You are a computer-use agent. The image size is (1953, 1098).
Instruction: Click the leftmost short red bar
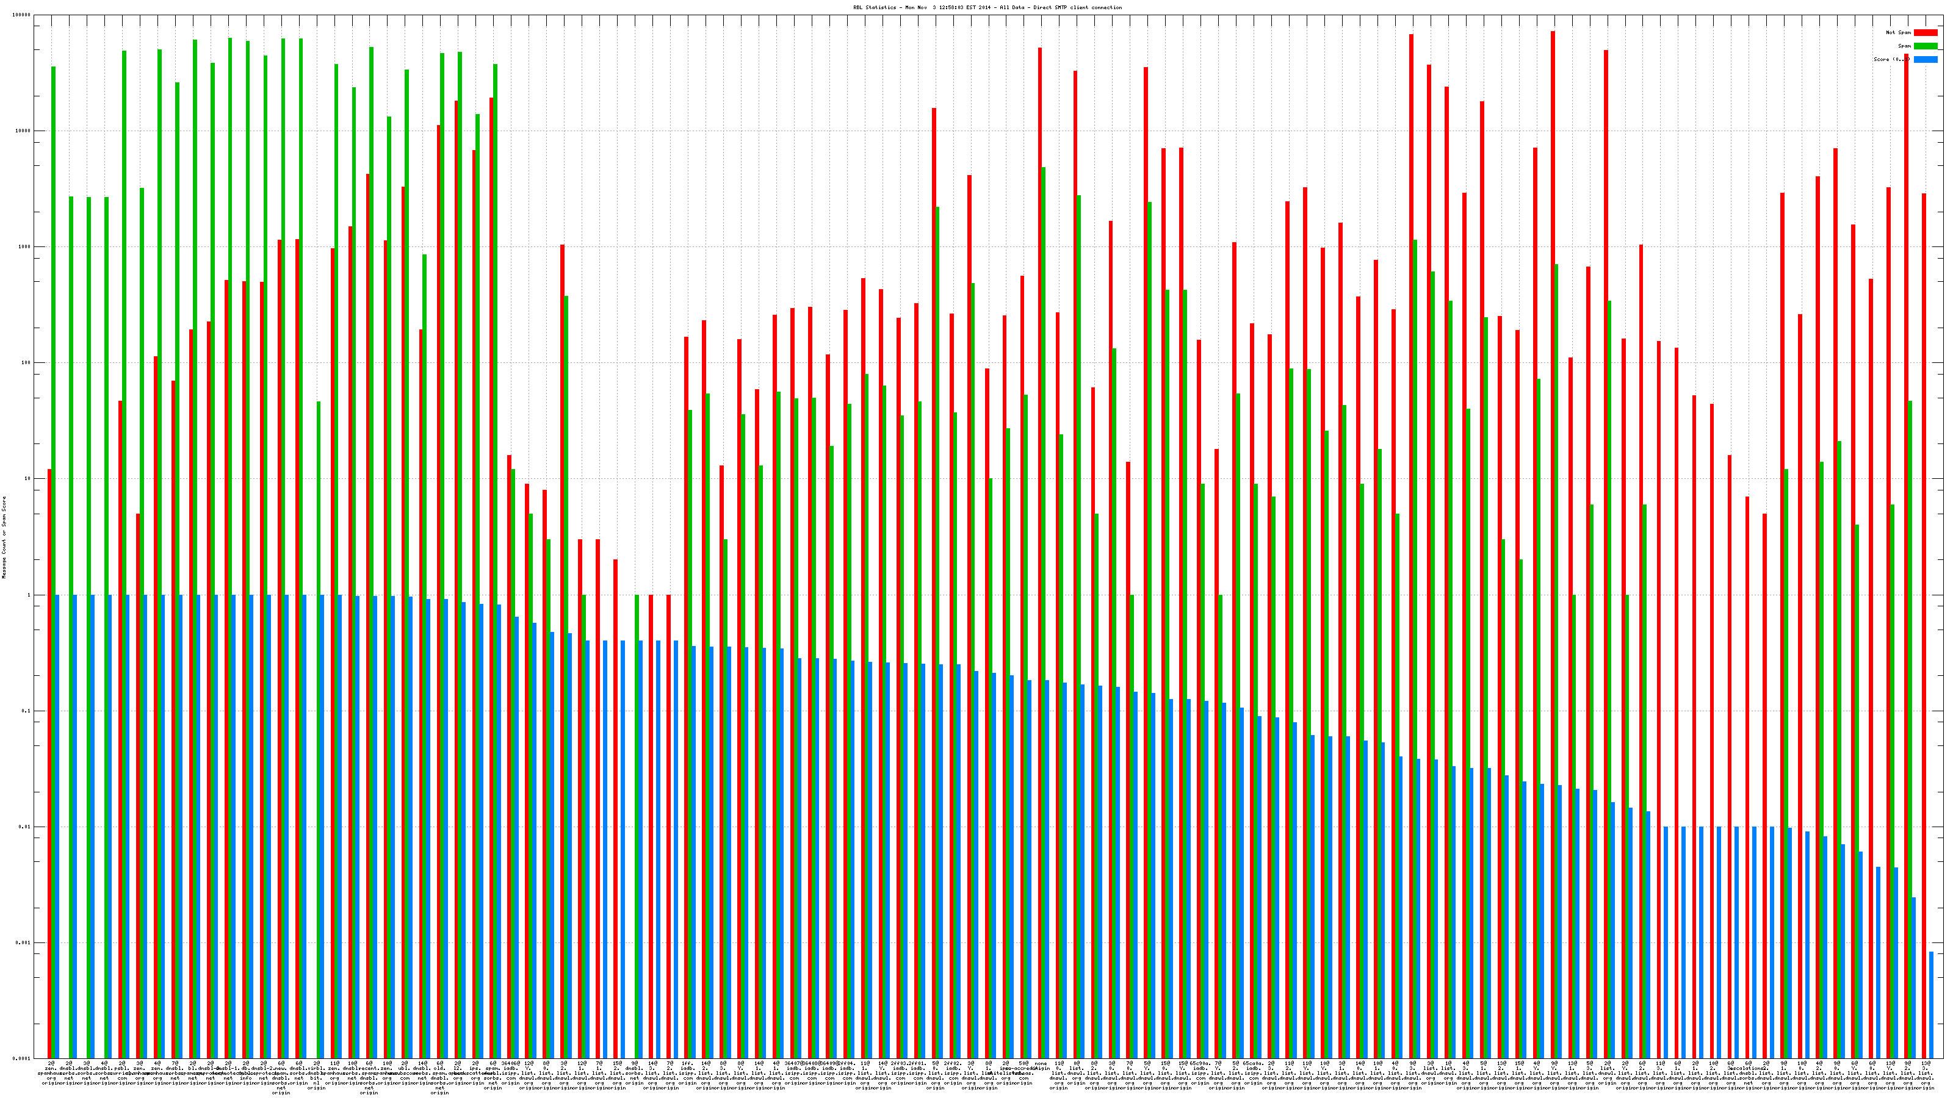[x=49, y=758]
